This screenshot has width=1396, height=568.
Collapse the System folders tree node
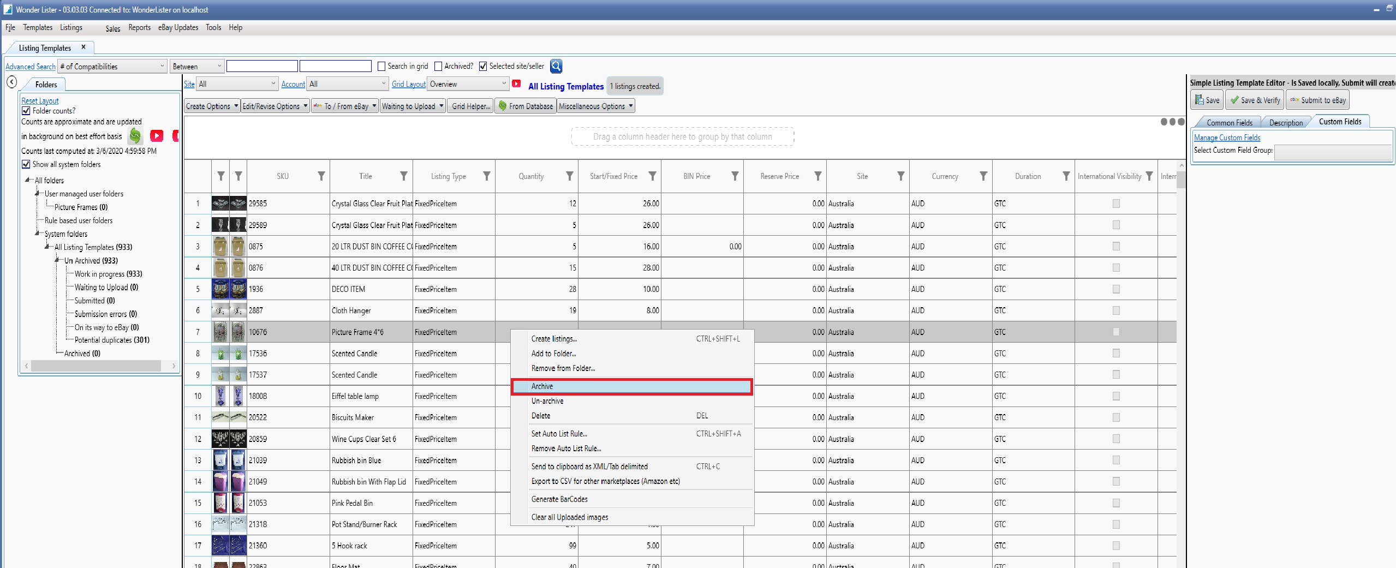coord(37,233)
